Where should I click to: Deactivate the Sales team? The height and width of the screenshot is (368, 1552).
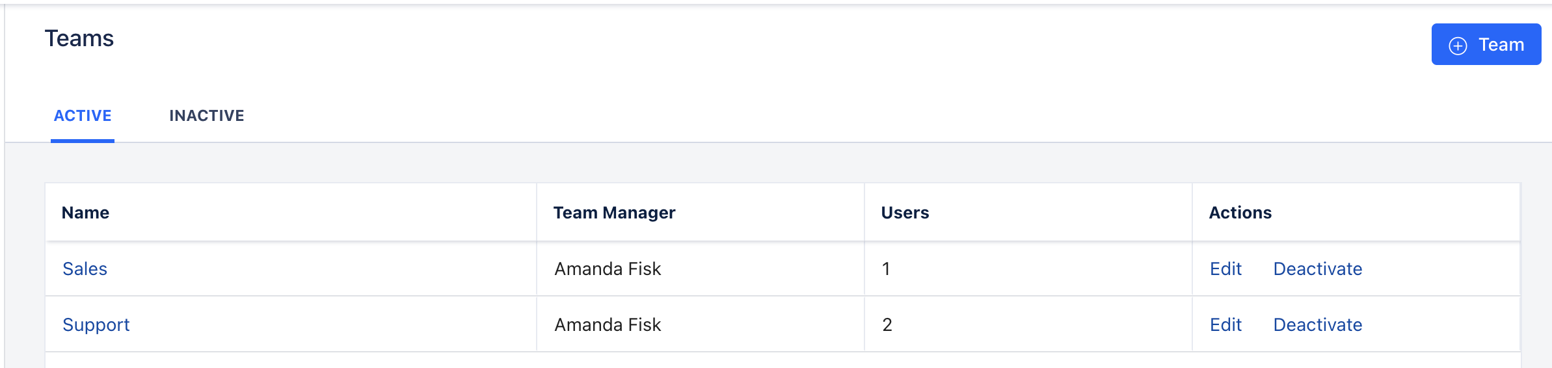coord(1318,269)
